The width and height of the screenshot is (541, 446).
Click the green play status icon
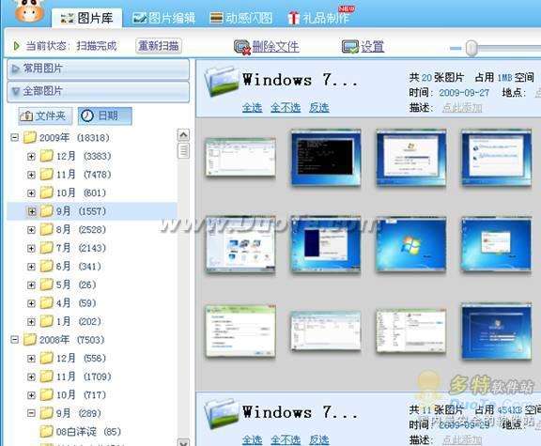click(16, 46)
